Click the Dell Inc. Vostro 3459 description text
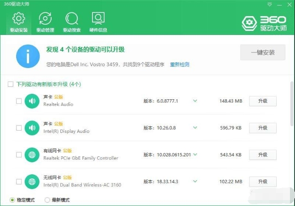Viewport: 295px width, 206px height. tap(105, 64)
